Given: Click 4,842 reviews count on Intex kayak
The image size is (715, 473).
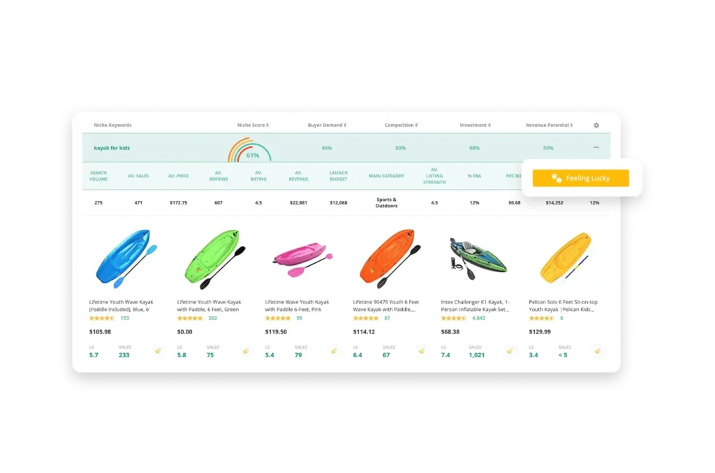Looking at the screenshot, I should (x=478, y=318).
